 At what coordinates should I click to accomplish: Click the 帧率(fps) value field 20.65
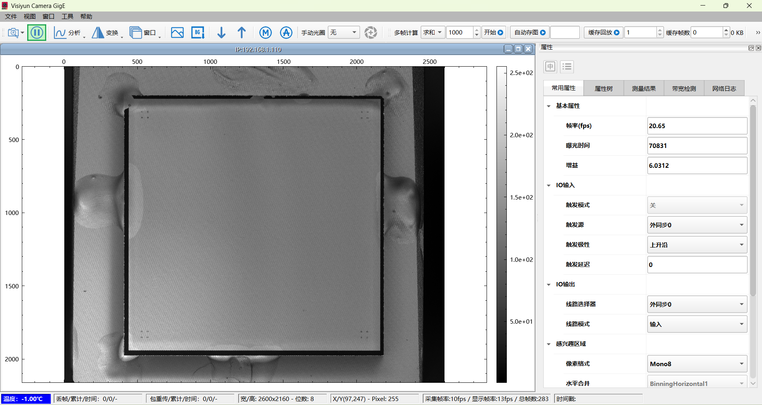pyautogui.click(x=697, y=126)
